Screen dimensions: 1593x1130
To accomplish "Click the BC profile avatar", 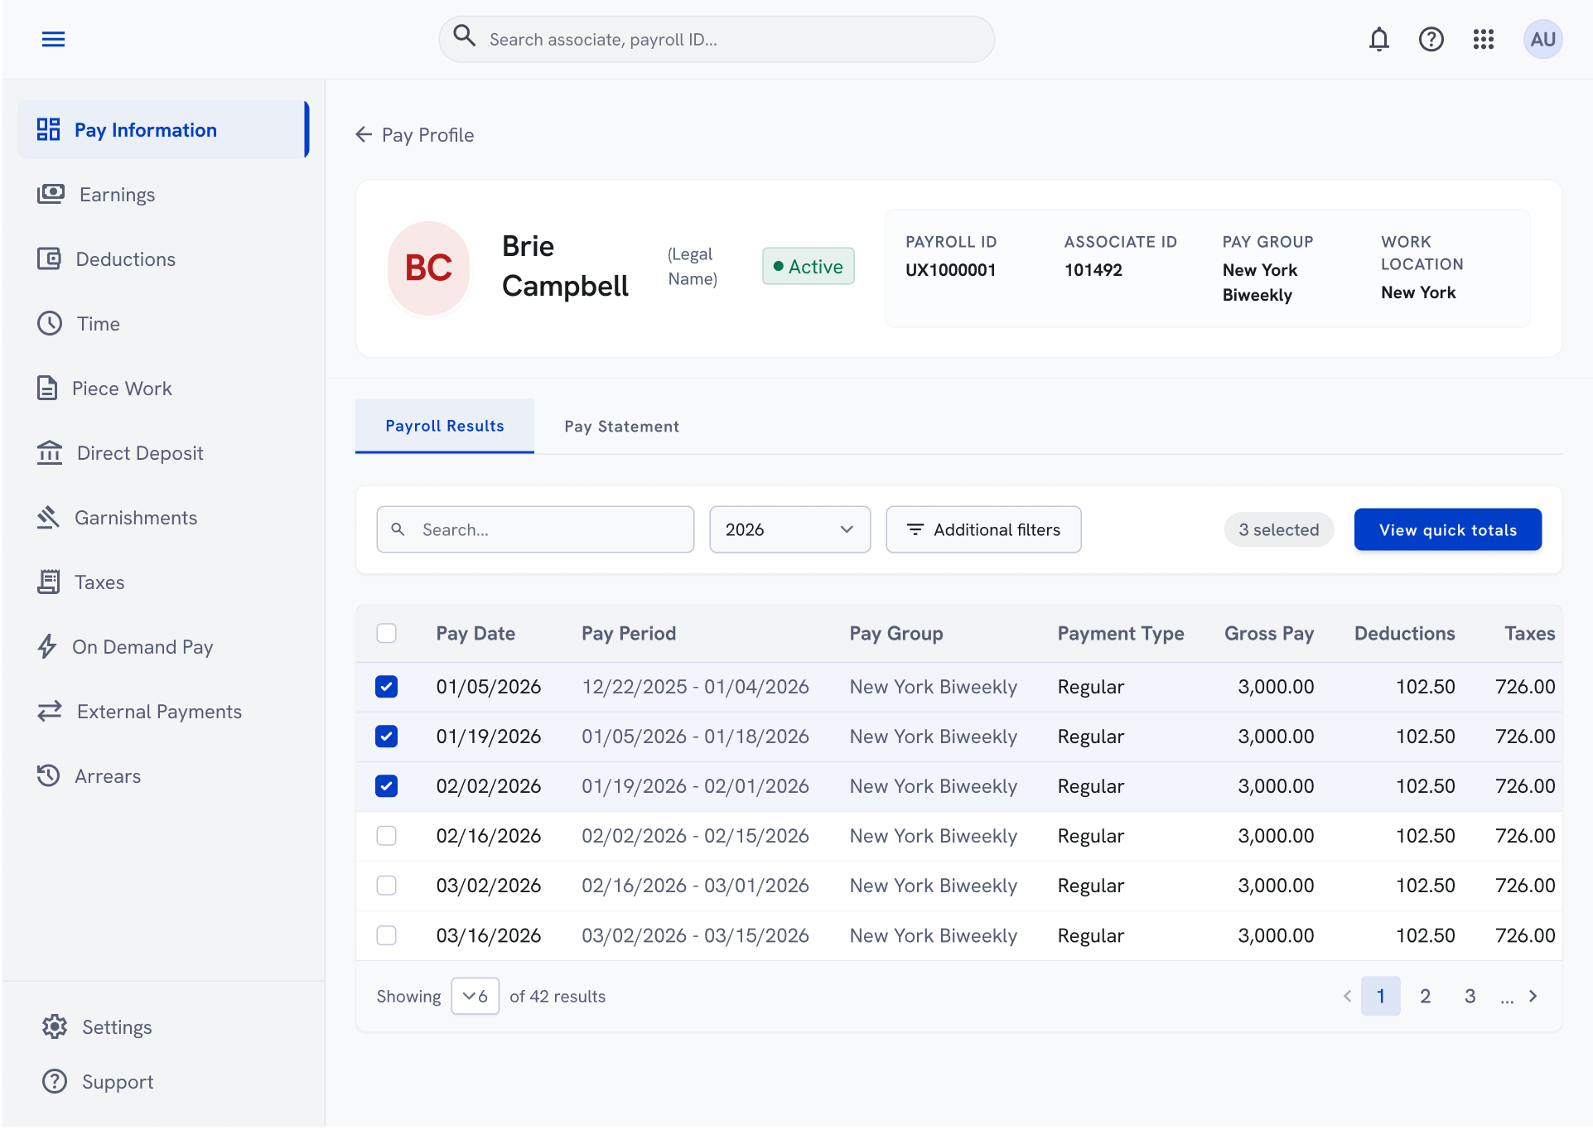I will 428,268.
